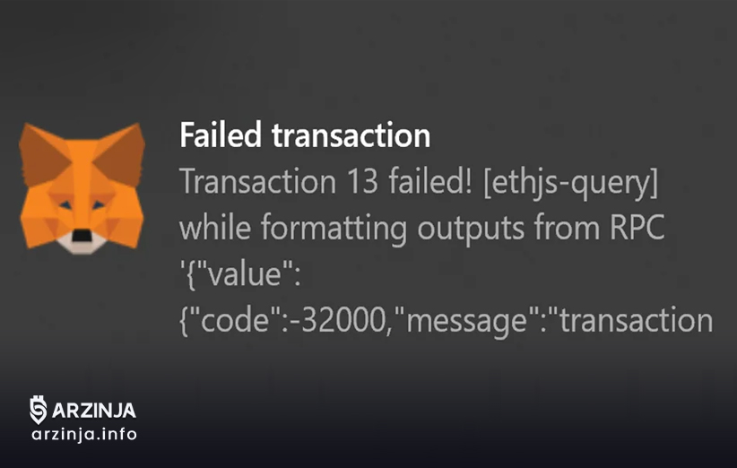This screenshot has width=737, height=468.
Task: Click the "message" key text
Action: (473, 322)
